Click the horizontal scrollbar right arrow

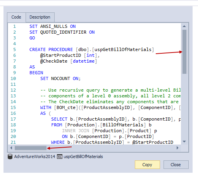[177, 148]
